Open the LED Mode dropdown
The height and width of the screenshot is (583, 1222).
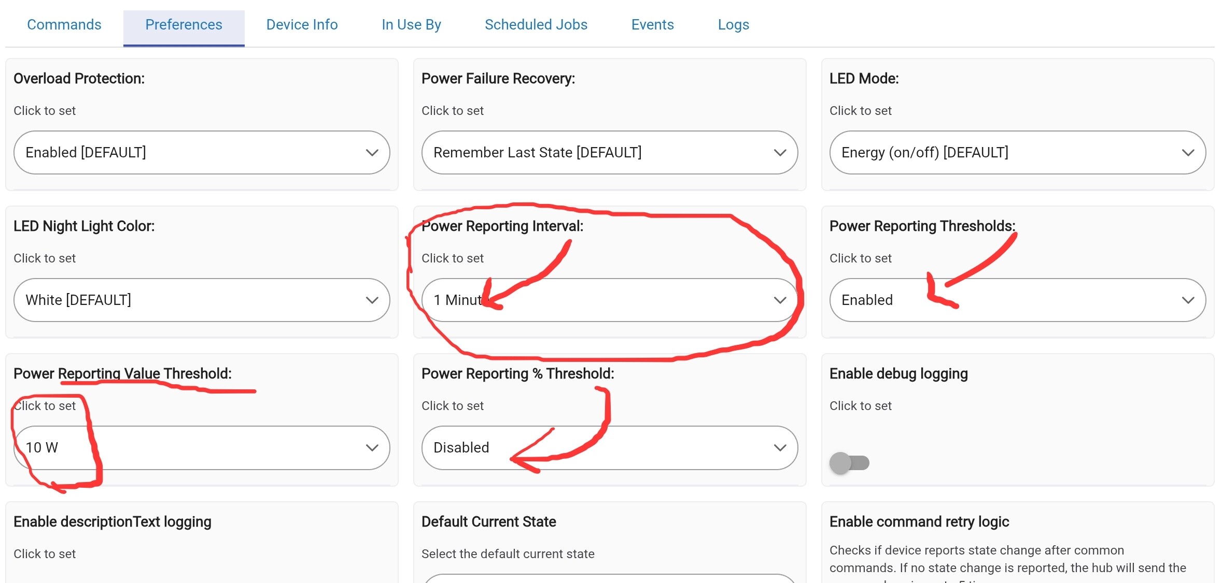pyautogui.click(x=1017, y=152)
